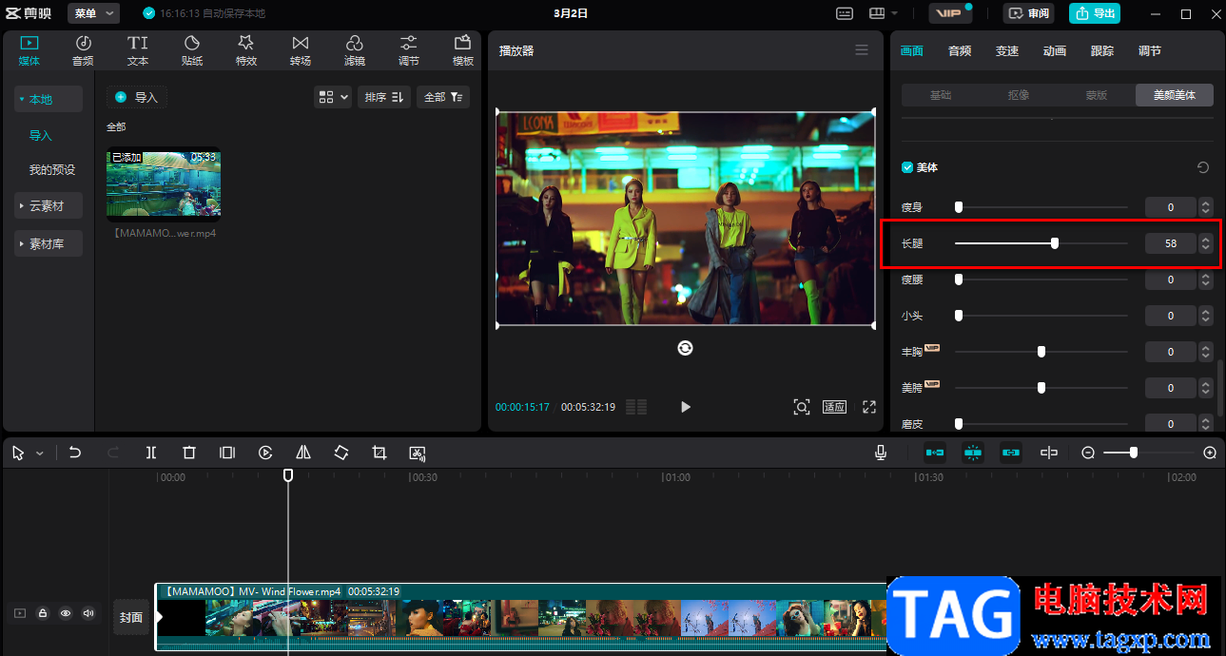Viewport: 1226px width, 656px height.
Task: Click the mirror flip icon
Action: pos(303,453)
